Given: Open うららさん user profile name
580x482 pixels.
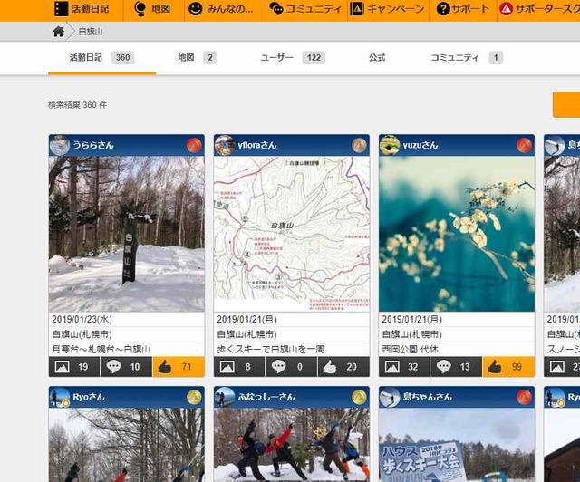Looking at the screenshot, I should (93, 145).
